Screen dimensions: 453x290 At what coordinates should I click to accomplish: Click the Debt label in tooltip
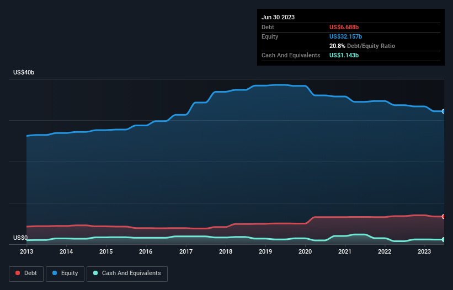pyautogui.click(x=268, y=27)
